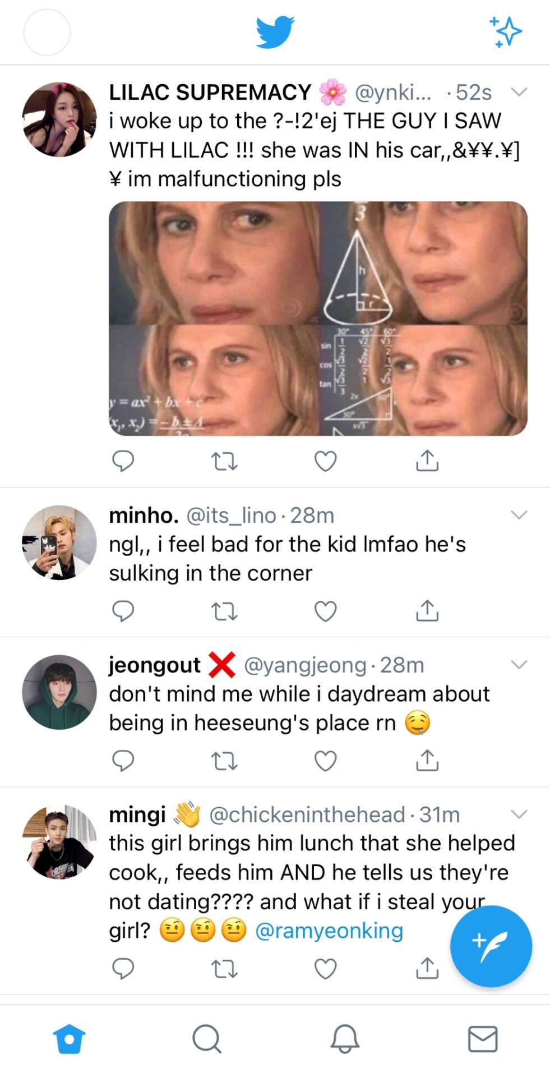Open the confused math lady meme image
This screenshot has height=1077, width=550.
(x=318, y=318)
